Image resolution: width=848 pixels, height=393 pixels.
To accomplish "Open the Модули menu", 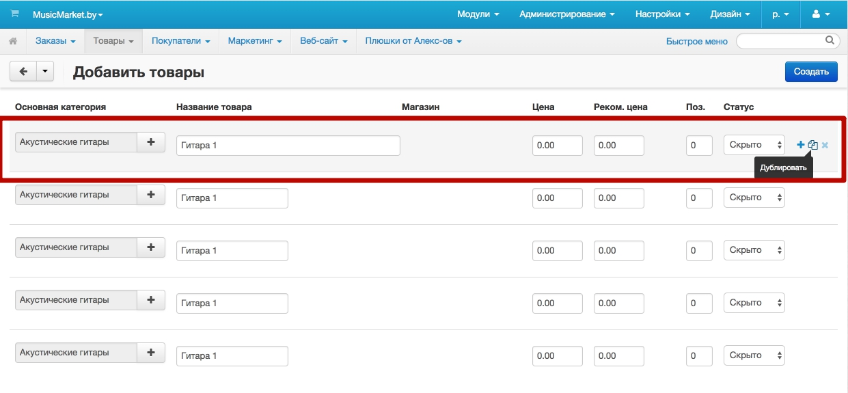I will 478,14.
